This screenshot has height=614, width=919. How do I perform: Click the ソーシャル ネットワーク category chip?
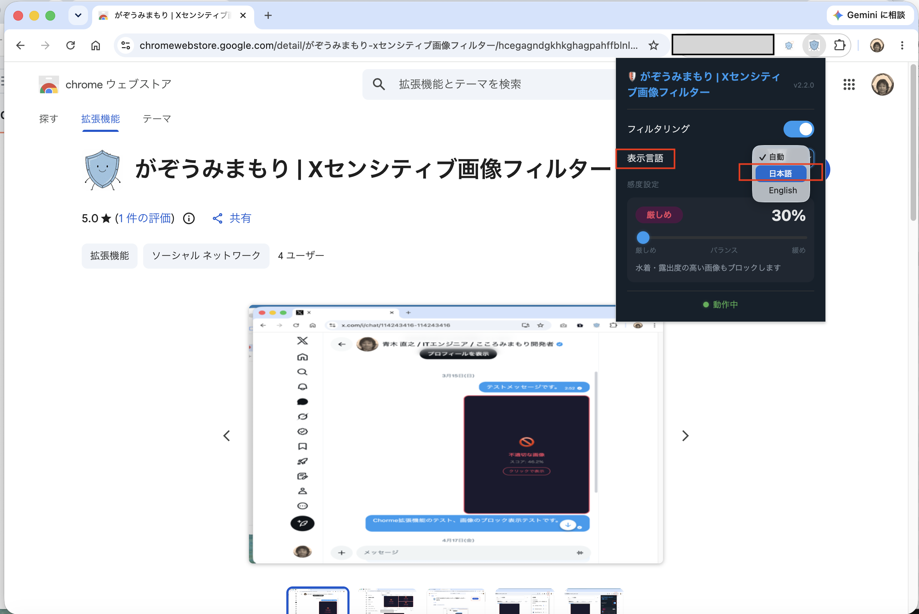206,256
